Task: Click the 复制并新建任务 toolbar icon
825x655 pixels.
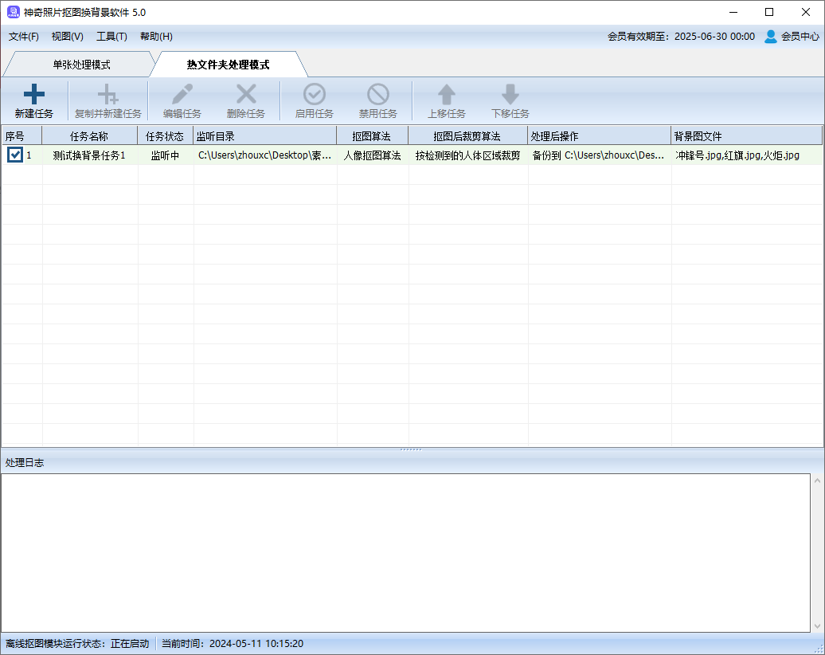Action: click(x=108, y=94)
